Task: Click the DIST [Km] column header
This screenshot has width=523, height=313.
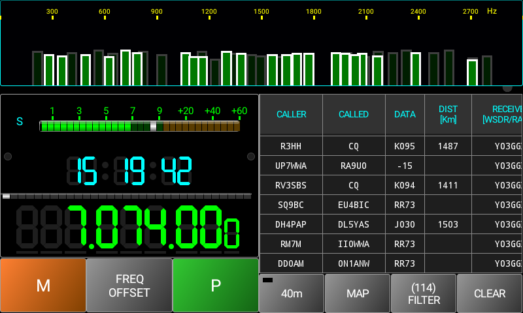Action: [x=448, y=115]
